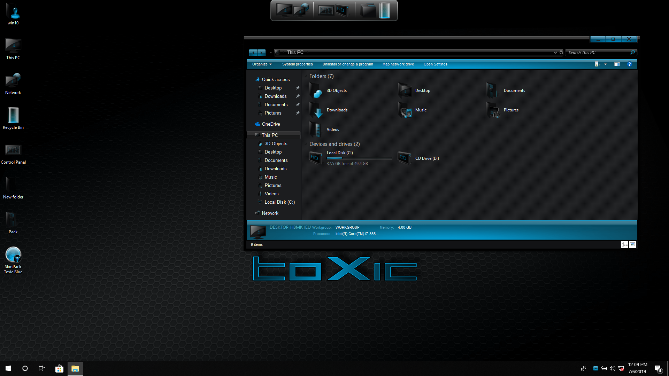The image size is (669, 376).
Task: Click the Search This PC field
Action: 598,53
